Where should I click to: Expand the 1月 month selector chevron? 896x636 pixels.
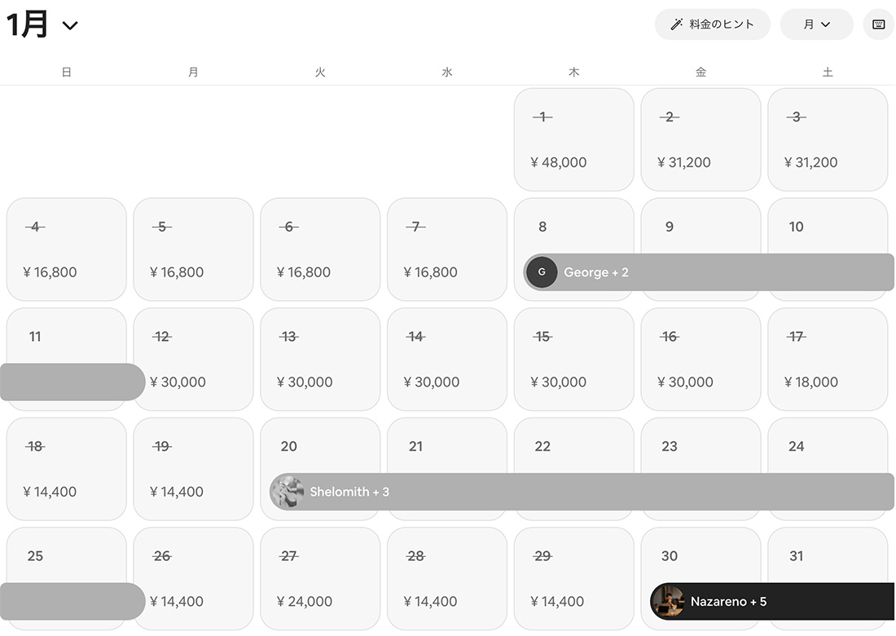pos(71,25)
